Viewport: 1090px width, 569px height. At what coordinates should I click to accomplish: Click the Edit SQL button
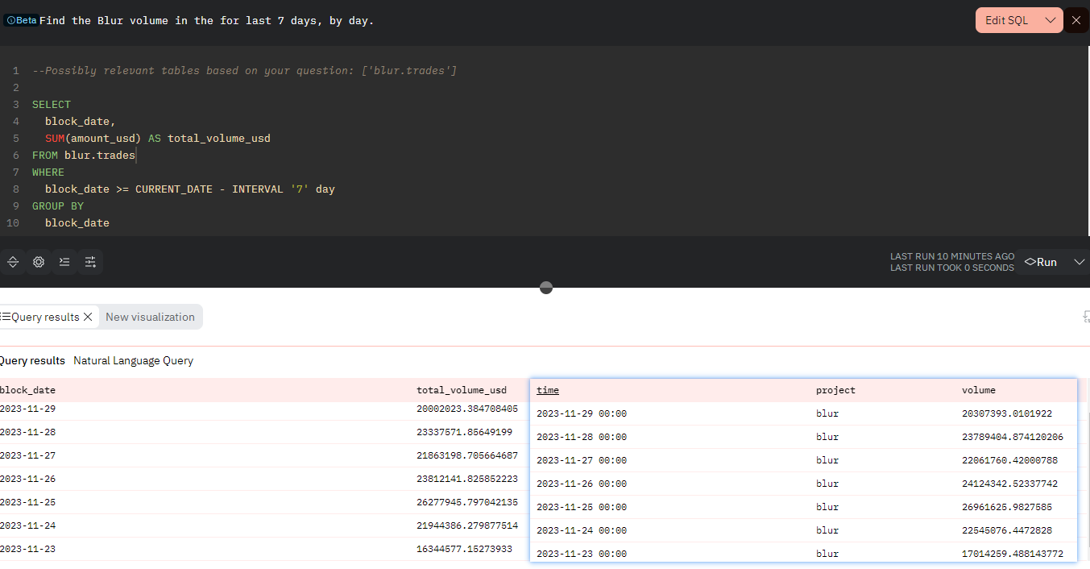(x=1007, y=20)
